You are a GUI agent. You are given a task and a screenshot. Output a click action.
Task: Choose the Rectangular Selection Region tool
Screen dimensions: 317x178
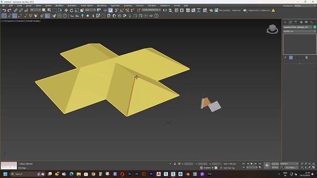[54, 10]
